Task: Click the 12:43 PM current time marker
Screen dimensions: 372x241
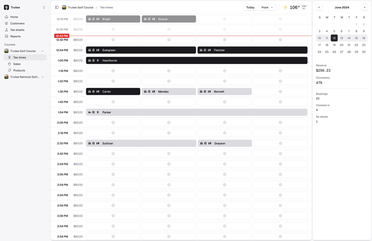Action: coord(62,36)
